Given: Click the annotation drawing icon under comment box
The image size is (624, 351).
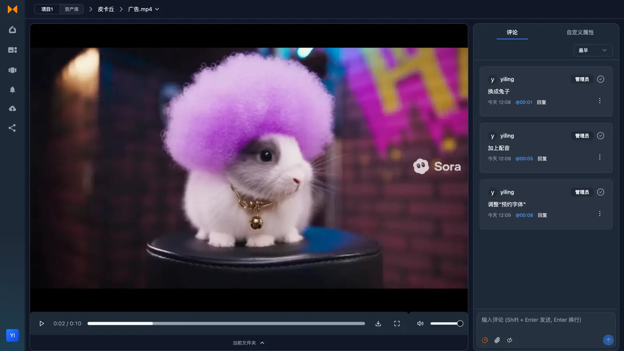Looking at the screenshot, I should tap(510, 340).
